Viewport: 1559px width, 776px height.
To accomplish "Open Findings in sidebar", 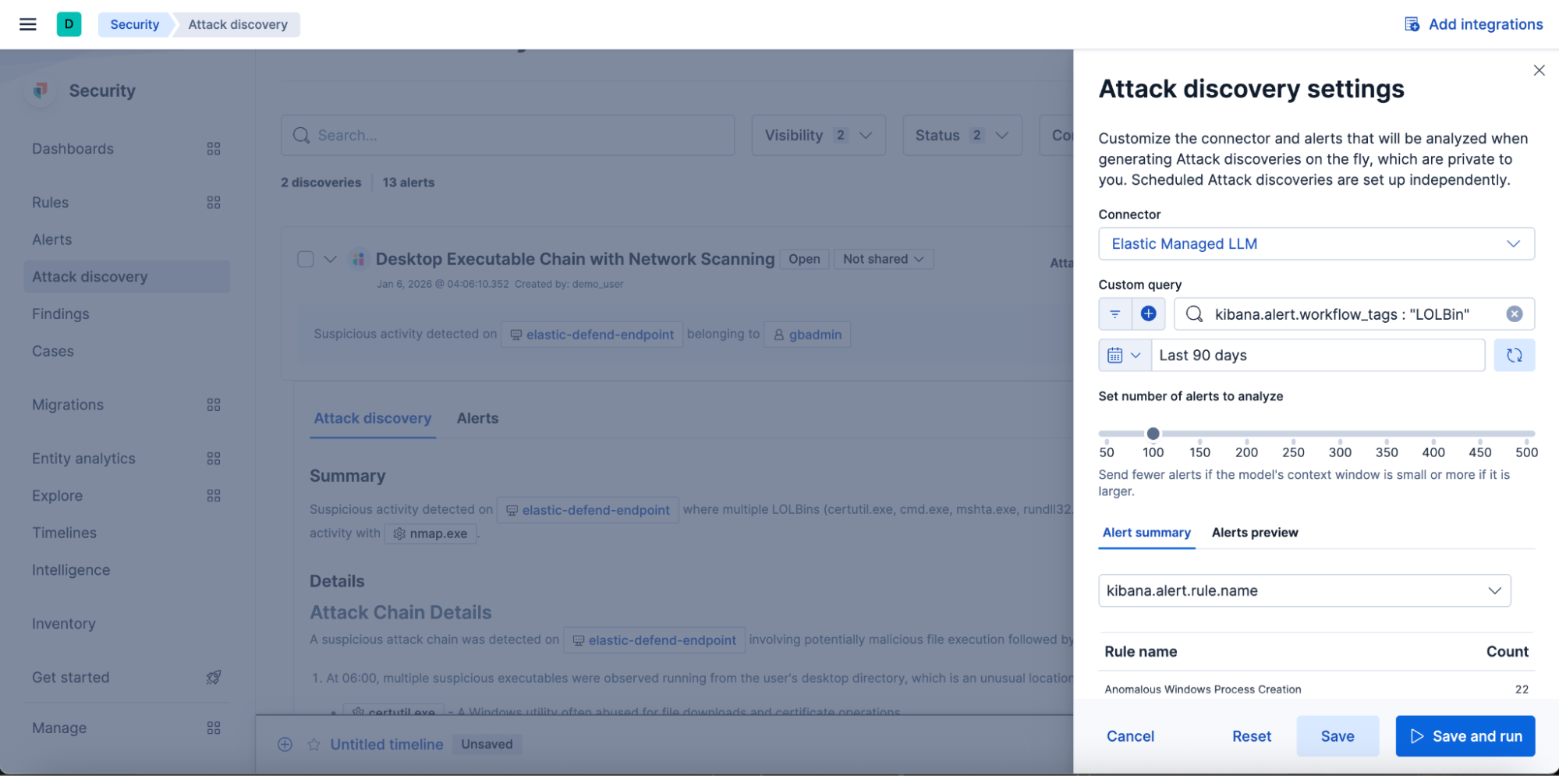I will click(x=61, y=314).
